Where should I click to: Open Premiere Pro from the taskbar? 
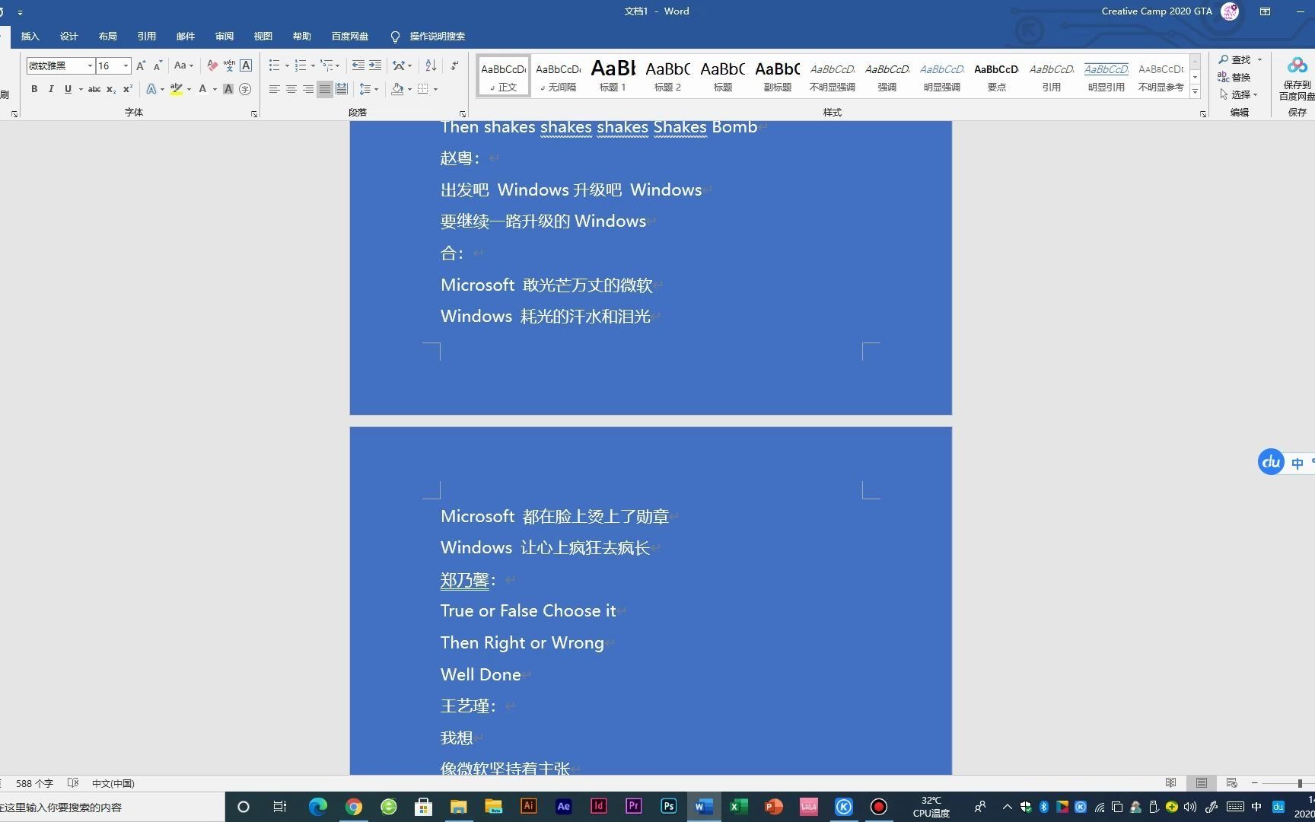pos(634,807)
